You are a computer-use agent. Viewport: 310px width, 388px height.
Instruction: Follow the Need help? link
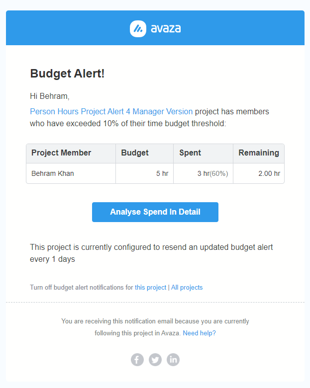click(199, 333)
